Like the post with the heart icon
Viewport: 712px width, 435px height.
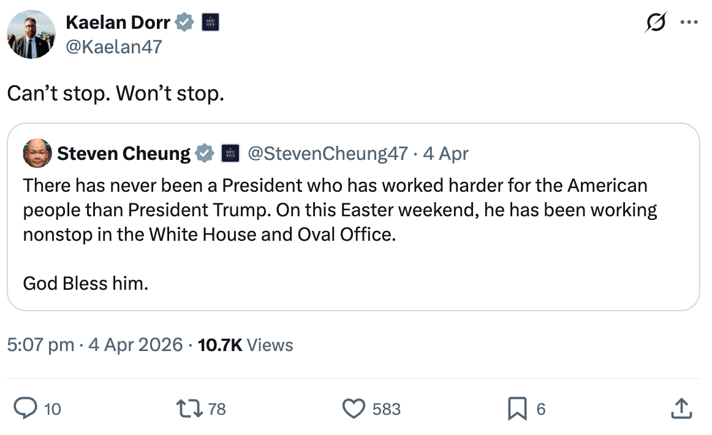[354, 408]
